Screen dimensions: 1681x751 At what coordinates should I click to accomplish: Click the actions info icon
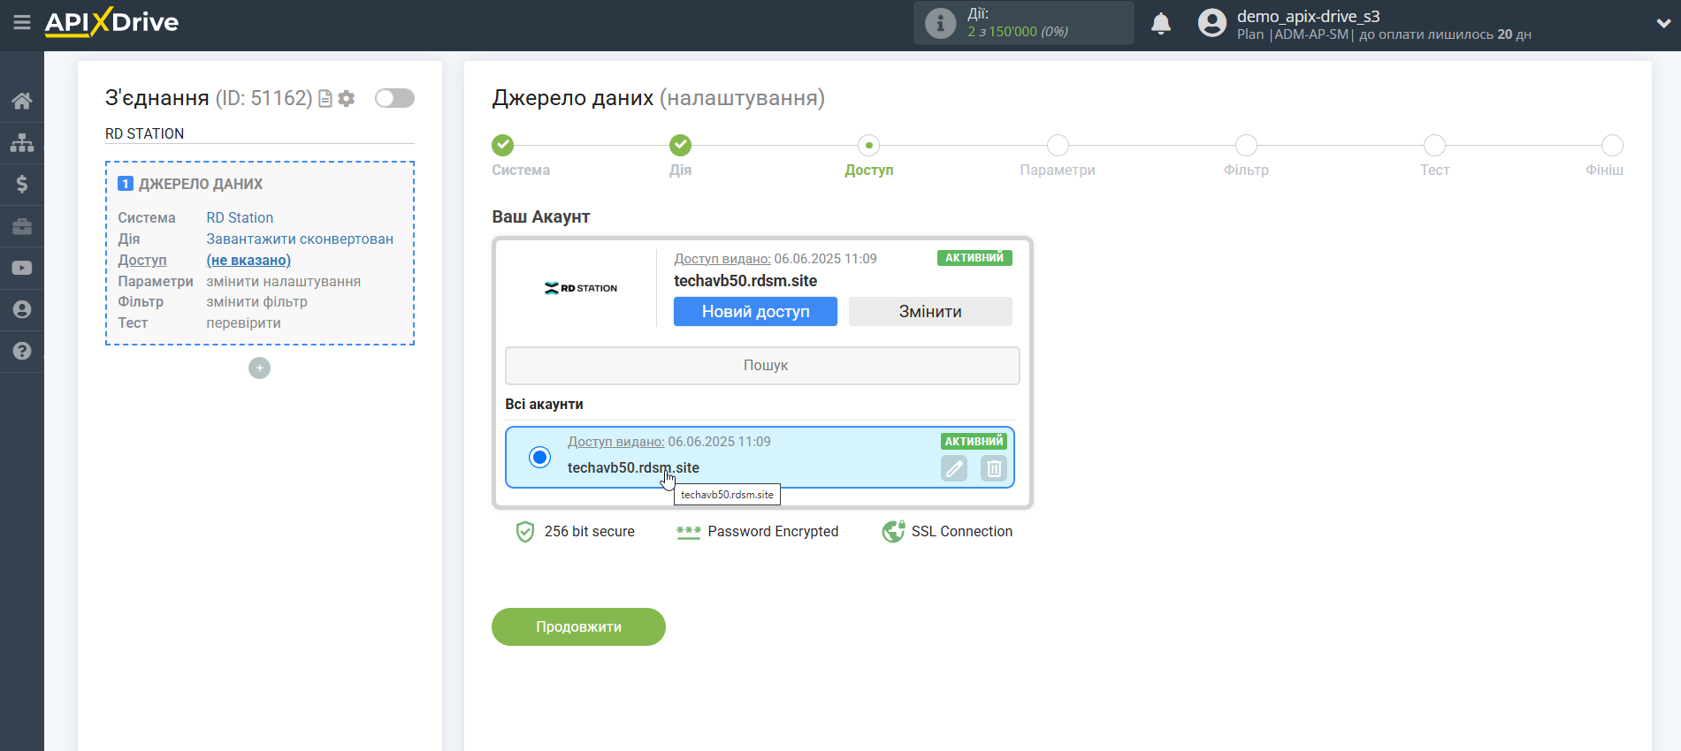pos(940,23)
